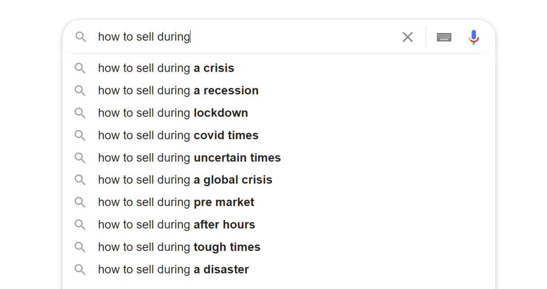Click the magnifier icon in search bar
This screenshot has height=289, width=547.
pyautogui.click(x=81, y=37)
